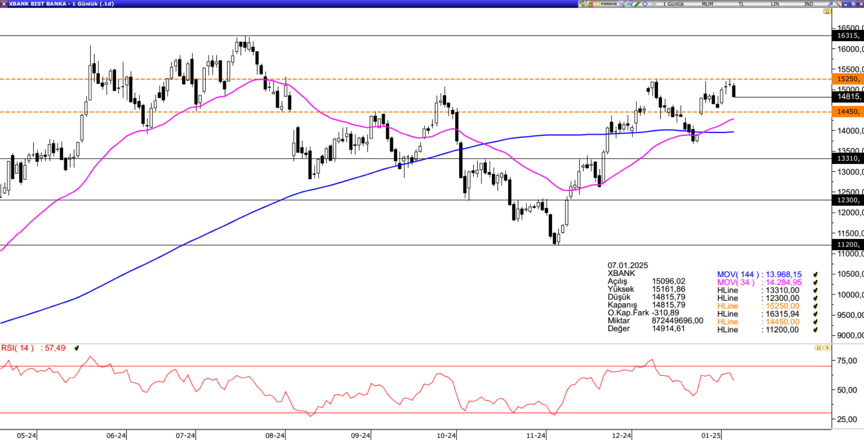This screenshot has width=864, height=440.
Task: Click the Değer value 14914,61
Action: [x=668, y=329]
